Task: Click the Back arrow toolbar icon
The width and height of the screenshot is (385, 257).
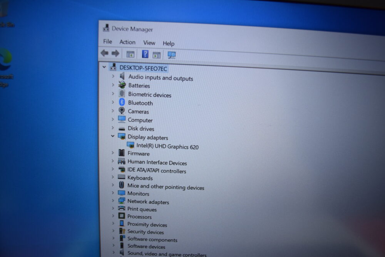Action: pyautogui.click(x=105, y=53)
